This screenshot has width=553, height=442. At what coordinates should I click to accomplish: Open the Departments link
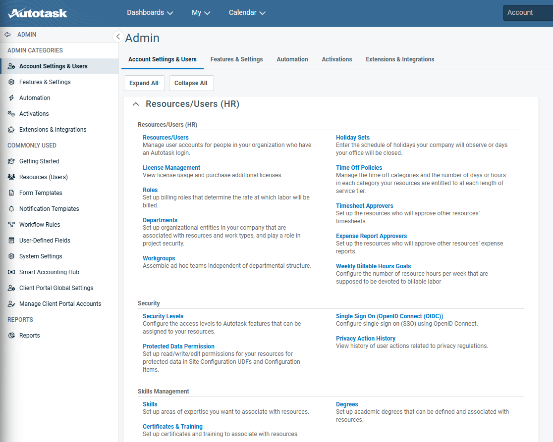point(160,220)
